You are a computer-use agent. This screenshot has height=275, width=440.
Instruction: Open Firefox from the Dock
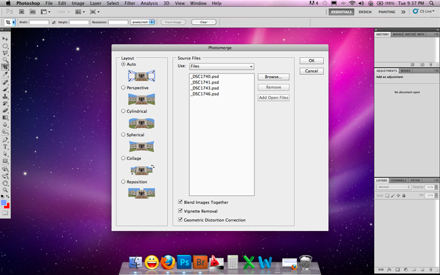[167, 262]
